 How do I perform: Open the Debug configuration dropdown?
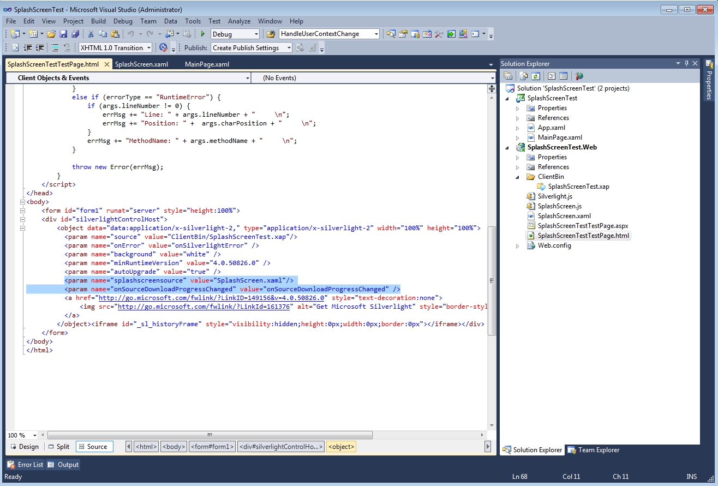tap(256, 34)
